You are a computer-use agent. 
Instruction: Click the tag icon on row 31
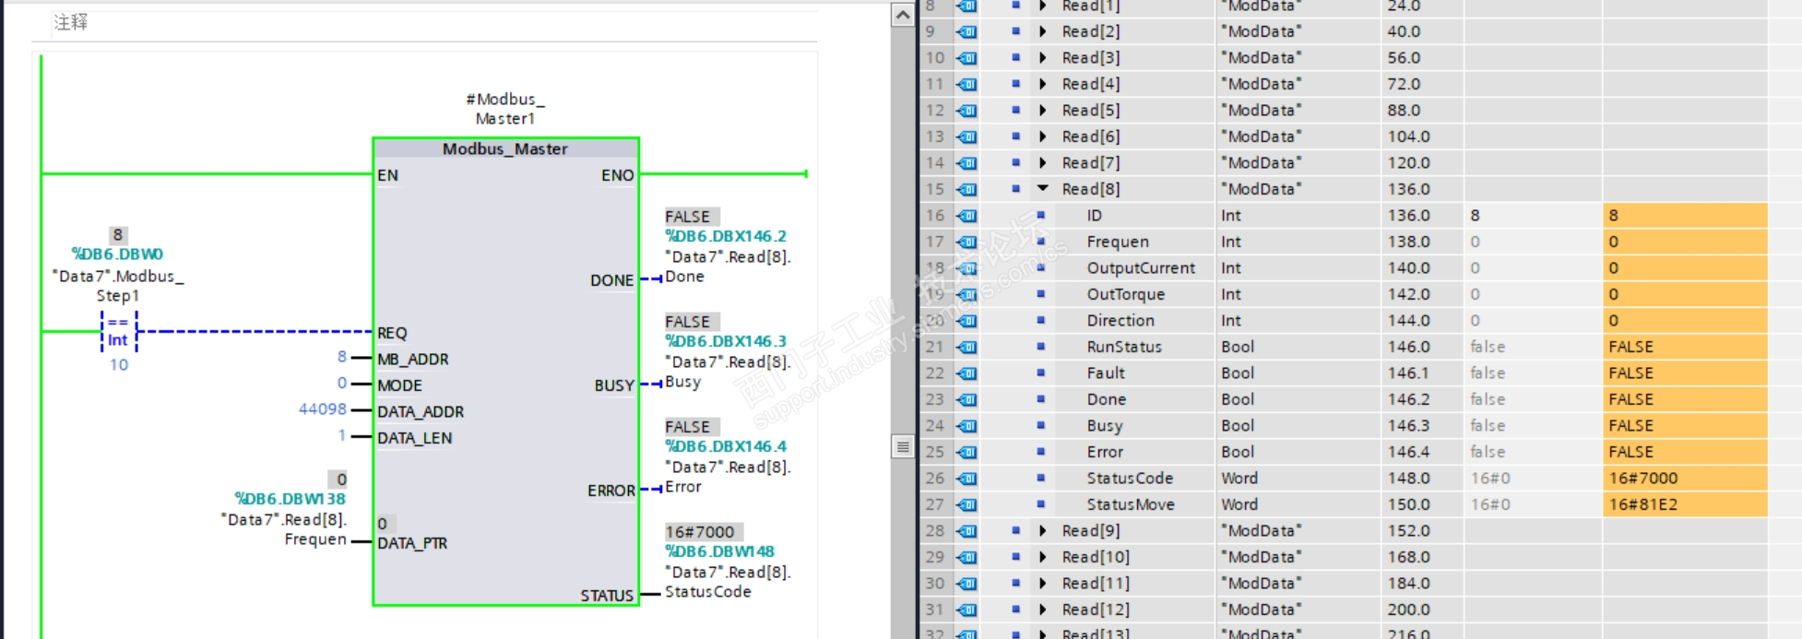point(966,609)
